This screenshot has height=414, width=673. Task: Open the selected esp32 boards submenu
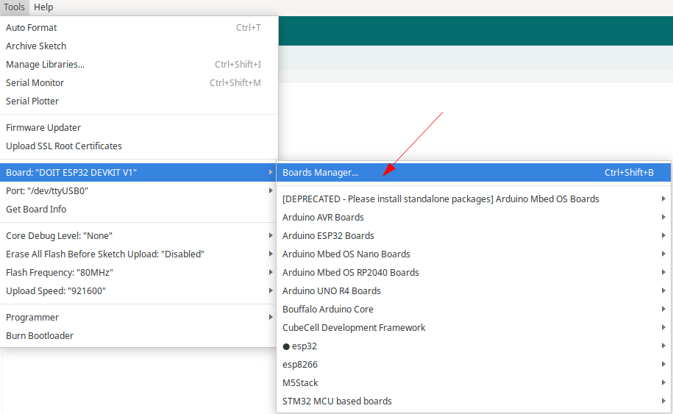point(474,346)
